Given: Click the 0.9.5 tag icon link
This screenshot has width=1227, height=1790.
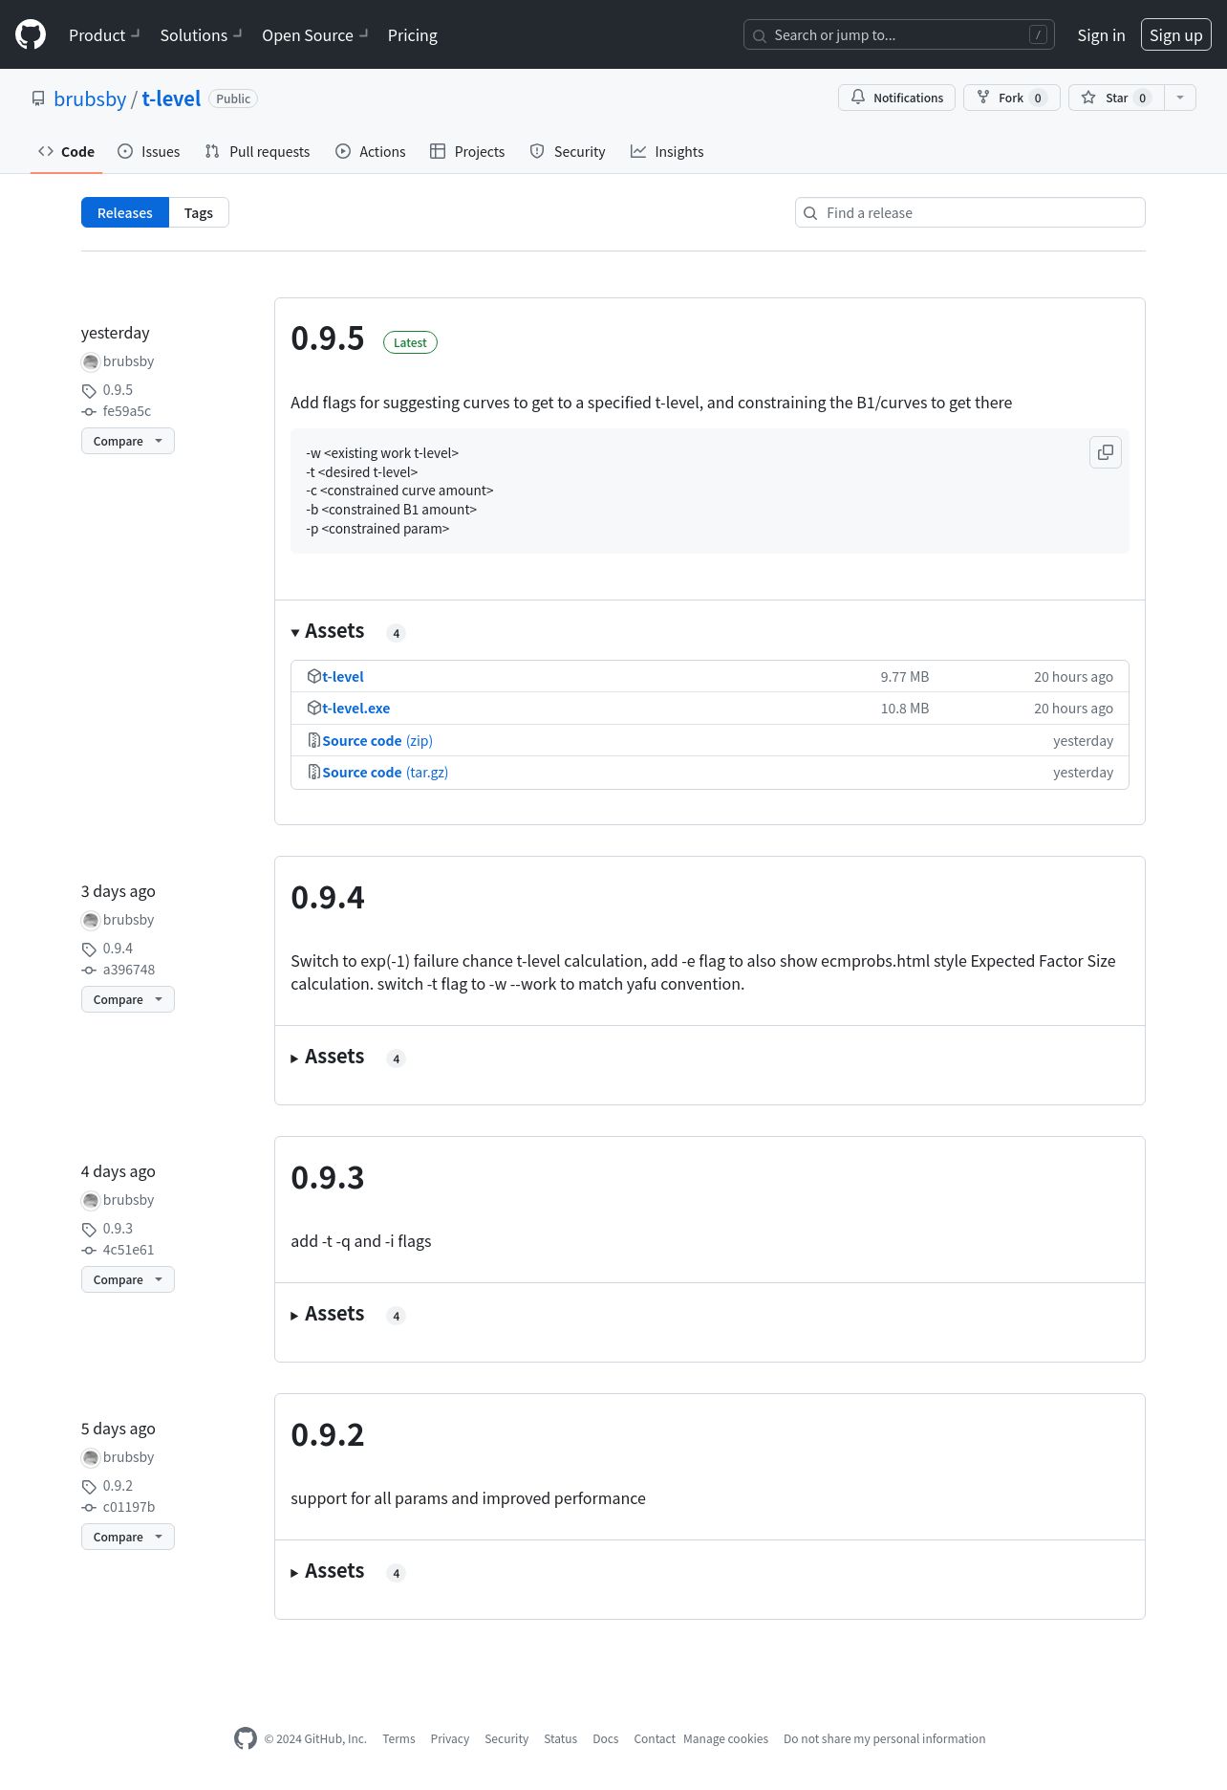Looking at the screenshot, I should [x=89, y=390].
